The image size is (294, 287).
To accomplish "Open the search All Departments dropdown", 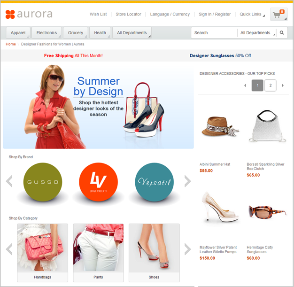I will (257, 33).
